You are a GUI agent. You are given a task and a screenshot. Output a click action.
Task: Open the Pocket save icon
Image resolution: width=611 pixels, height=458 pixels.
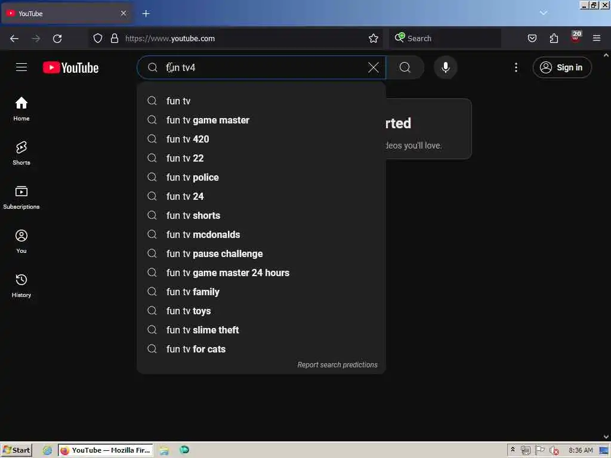pos(532,38)
